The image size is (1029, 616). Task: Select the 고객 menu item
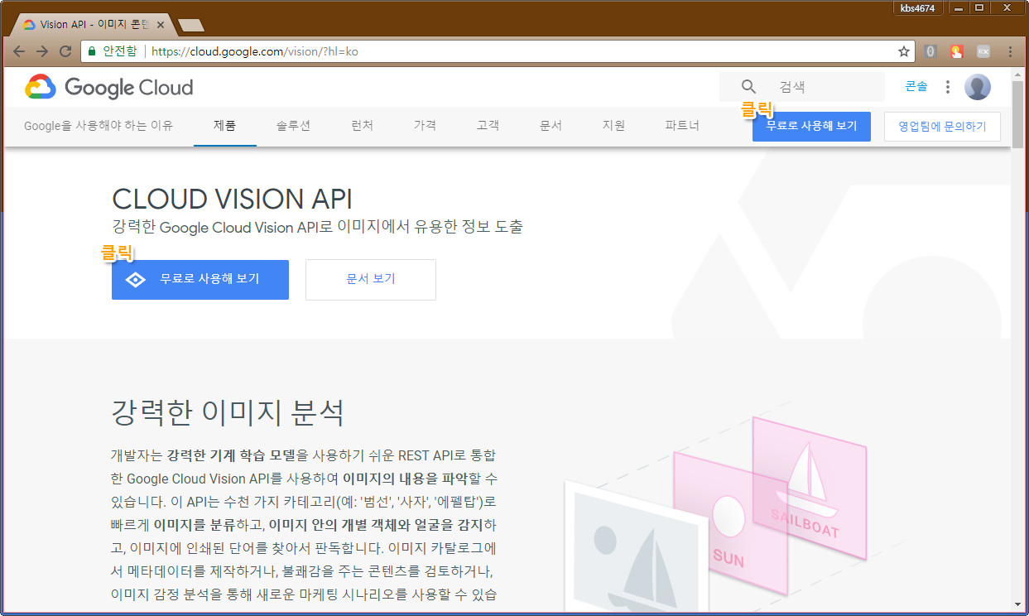[x=488, y=126]
